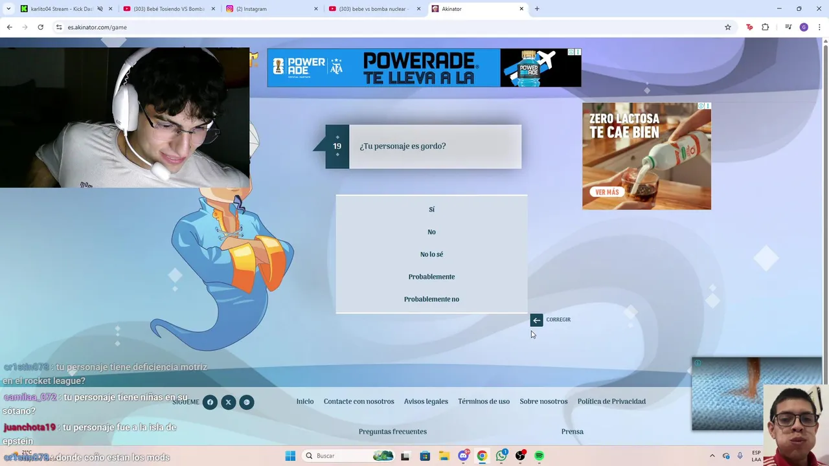Screen dimensions: 829x466
Task: Answer 'No' to the current question
Action: 431,232
